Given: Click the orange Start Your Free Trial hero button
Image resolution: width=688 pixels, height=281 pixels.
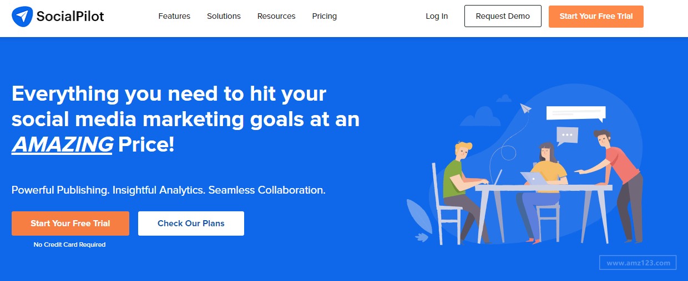Looking at the screenshot, I should pos(70,223).
